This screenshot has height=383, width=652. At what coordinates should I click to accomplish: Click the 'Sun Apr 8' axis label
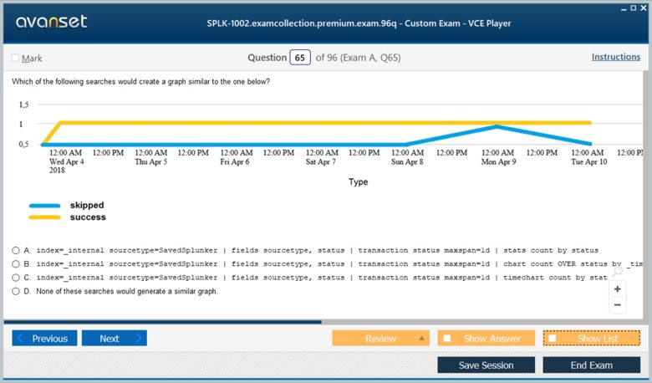[x=407, y=161]
